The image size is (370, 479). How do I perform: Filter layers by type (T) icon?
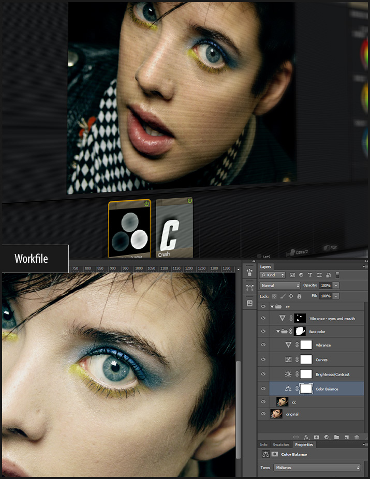click(310, 275)
